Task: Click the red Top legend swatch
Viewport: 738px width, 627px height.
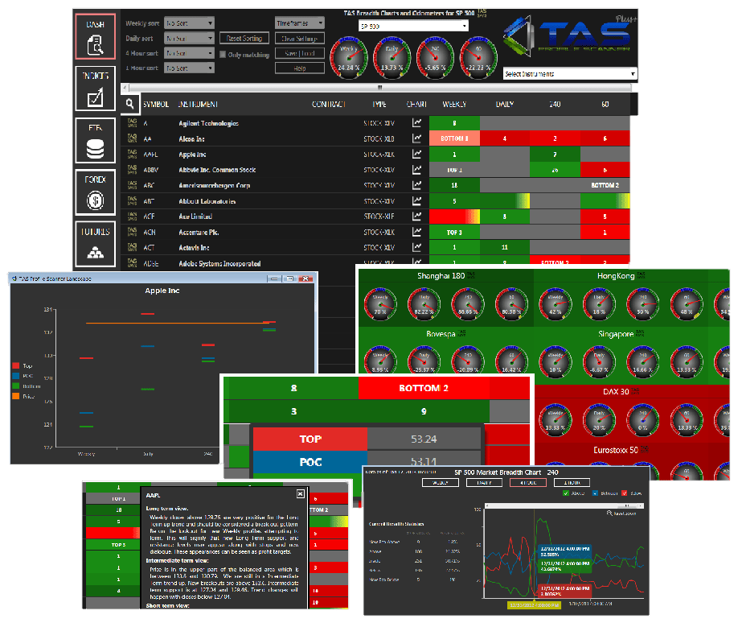Action: [x=16, y=365]
